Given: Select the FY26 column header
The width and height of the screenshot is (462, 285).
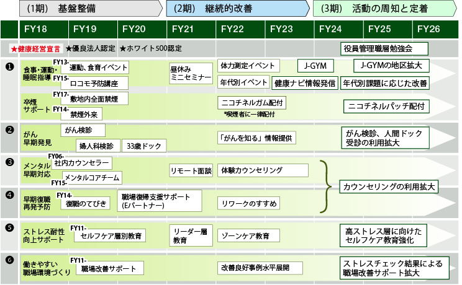Looking at the screenshot, I should 429,29.
